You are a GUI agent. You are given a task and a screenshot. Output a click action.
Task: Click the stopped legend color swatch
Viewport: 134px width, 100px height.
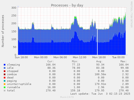[x=5, y=71]
